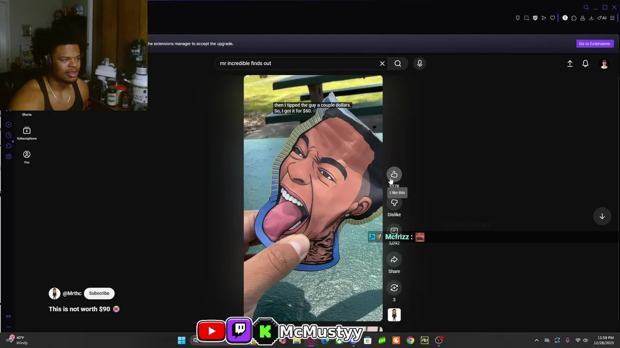Click the microphone icon in system tray
This screenshot has height=348, width=620.
click(x=567, y=340)
